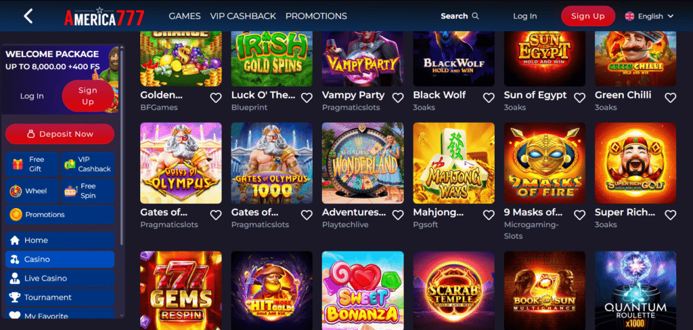Open the Free Spin sidebar tile
693x330 pixels.
(87, 191)
